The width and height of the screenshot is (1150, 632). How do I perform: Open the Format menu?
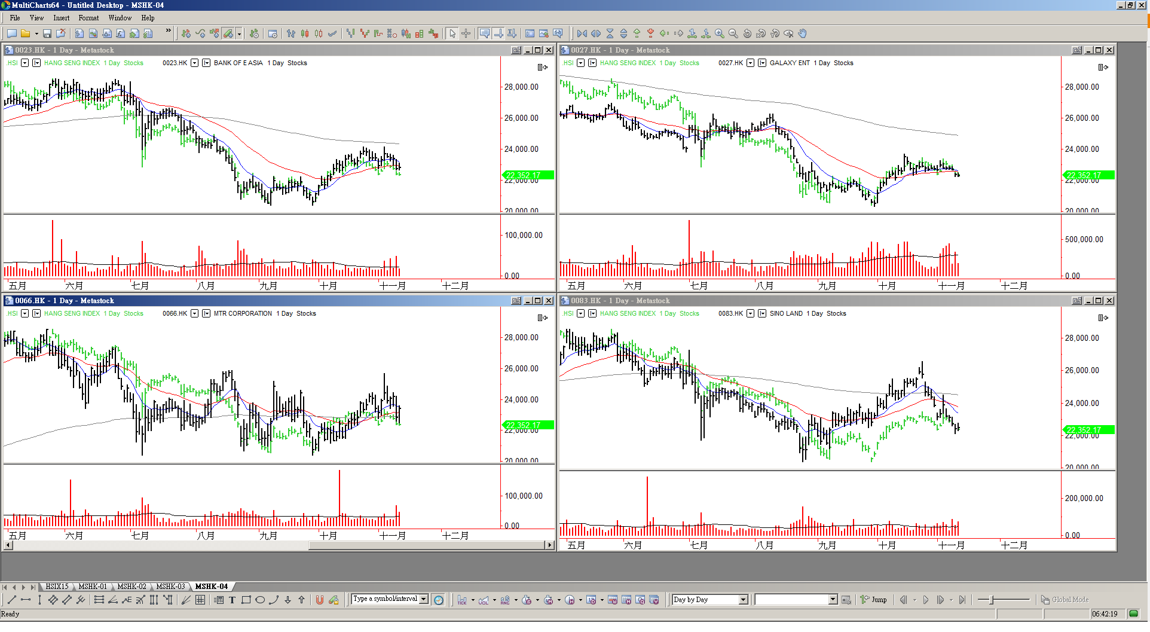point(88,18)
